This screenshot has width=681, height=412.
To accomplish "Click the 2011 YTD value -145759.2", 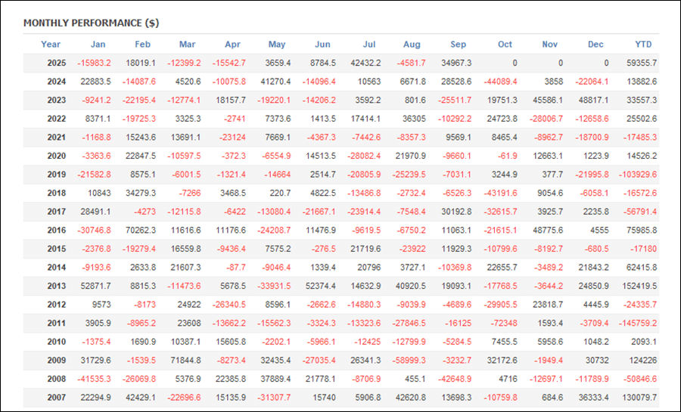I will pos(637,324).
